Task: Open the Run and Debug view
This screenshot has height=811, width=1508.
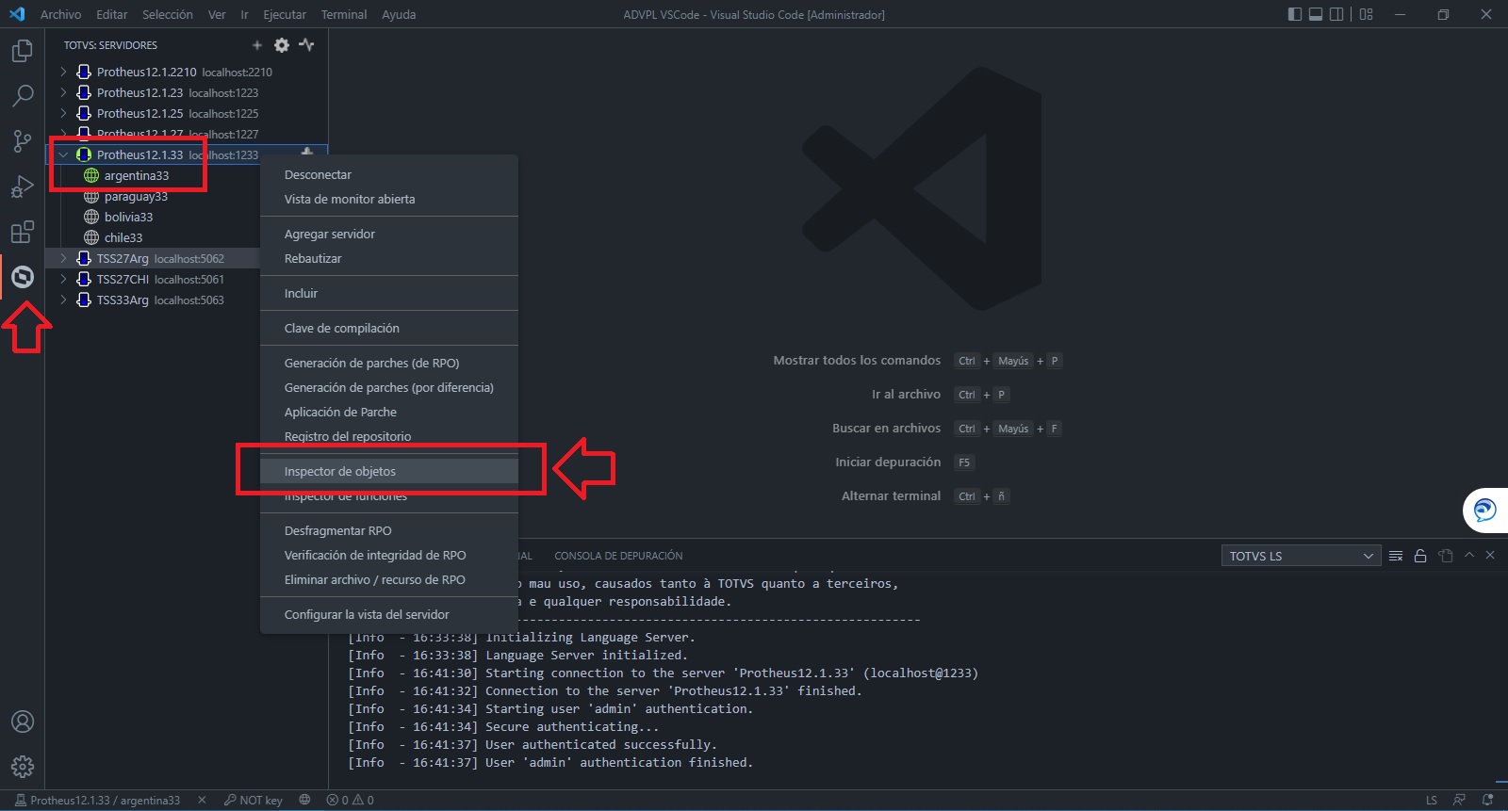Action: point(23,187)
